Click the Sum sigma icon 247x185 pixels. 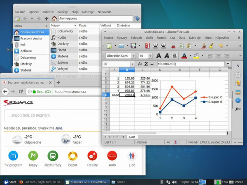[146, 64]
